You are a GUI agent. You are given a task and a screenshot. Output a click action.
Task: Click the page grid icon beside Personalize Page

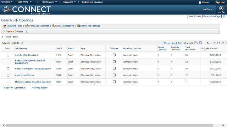(224, 16)
